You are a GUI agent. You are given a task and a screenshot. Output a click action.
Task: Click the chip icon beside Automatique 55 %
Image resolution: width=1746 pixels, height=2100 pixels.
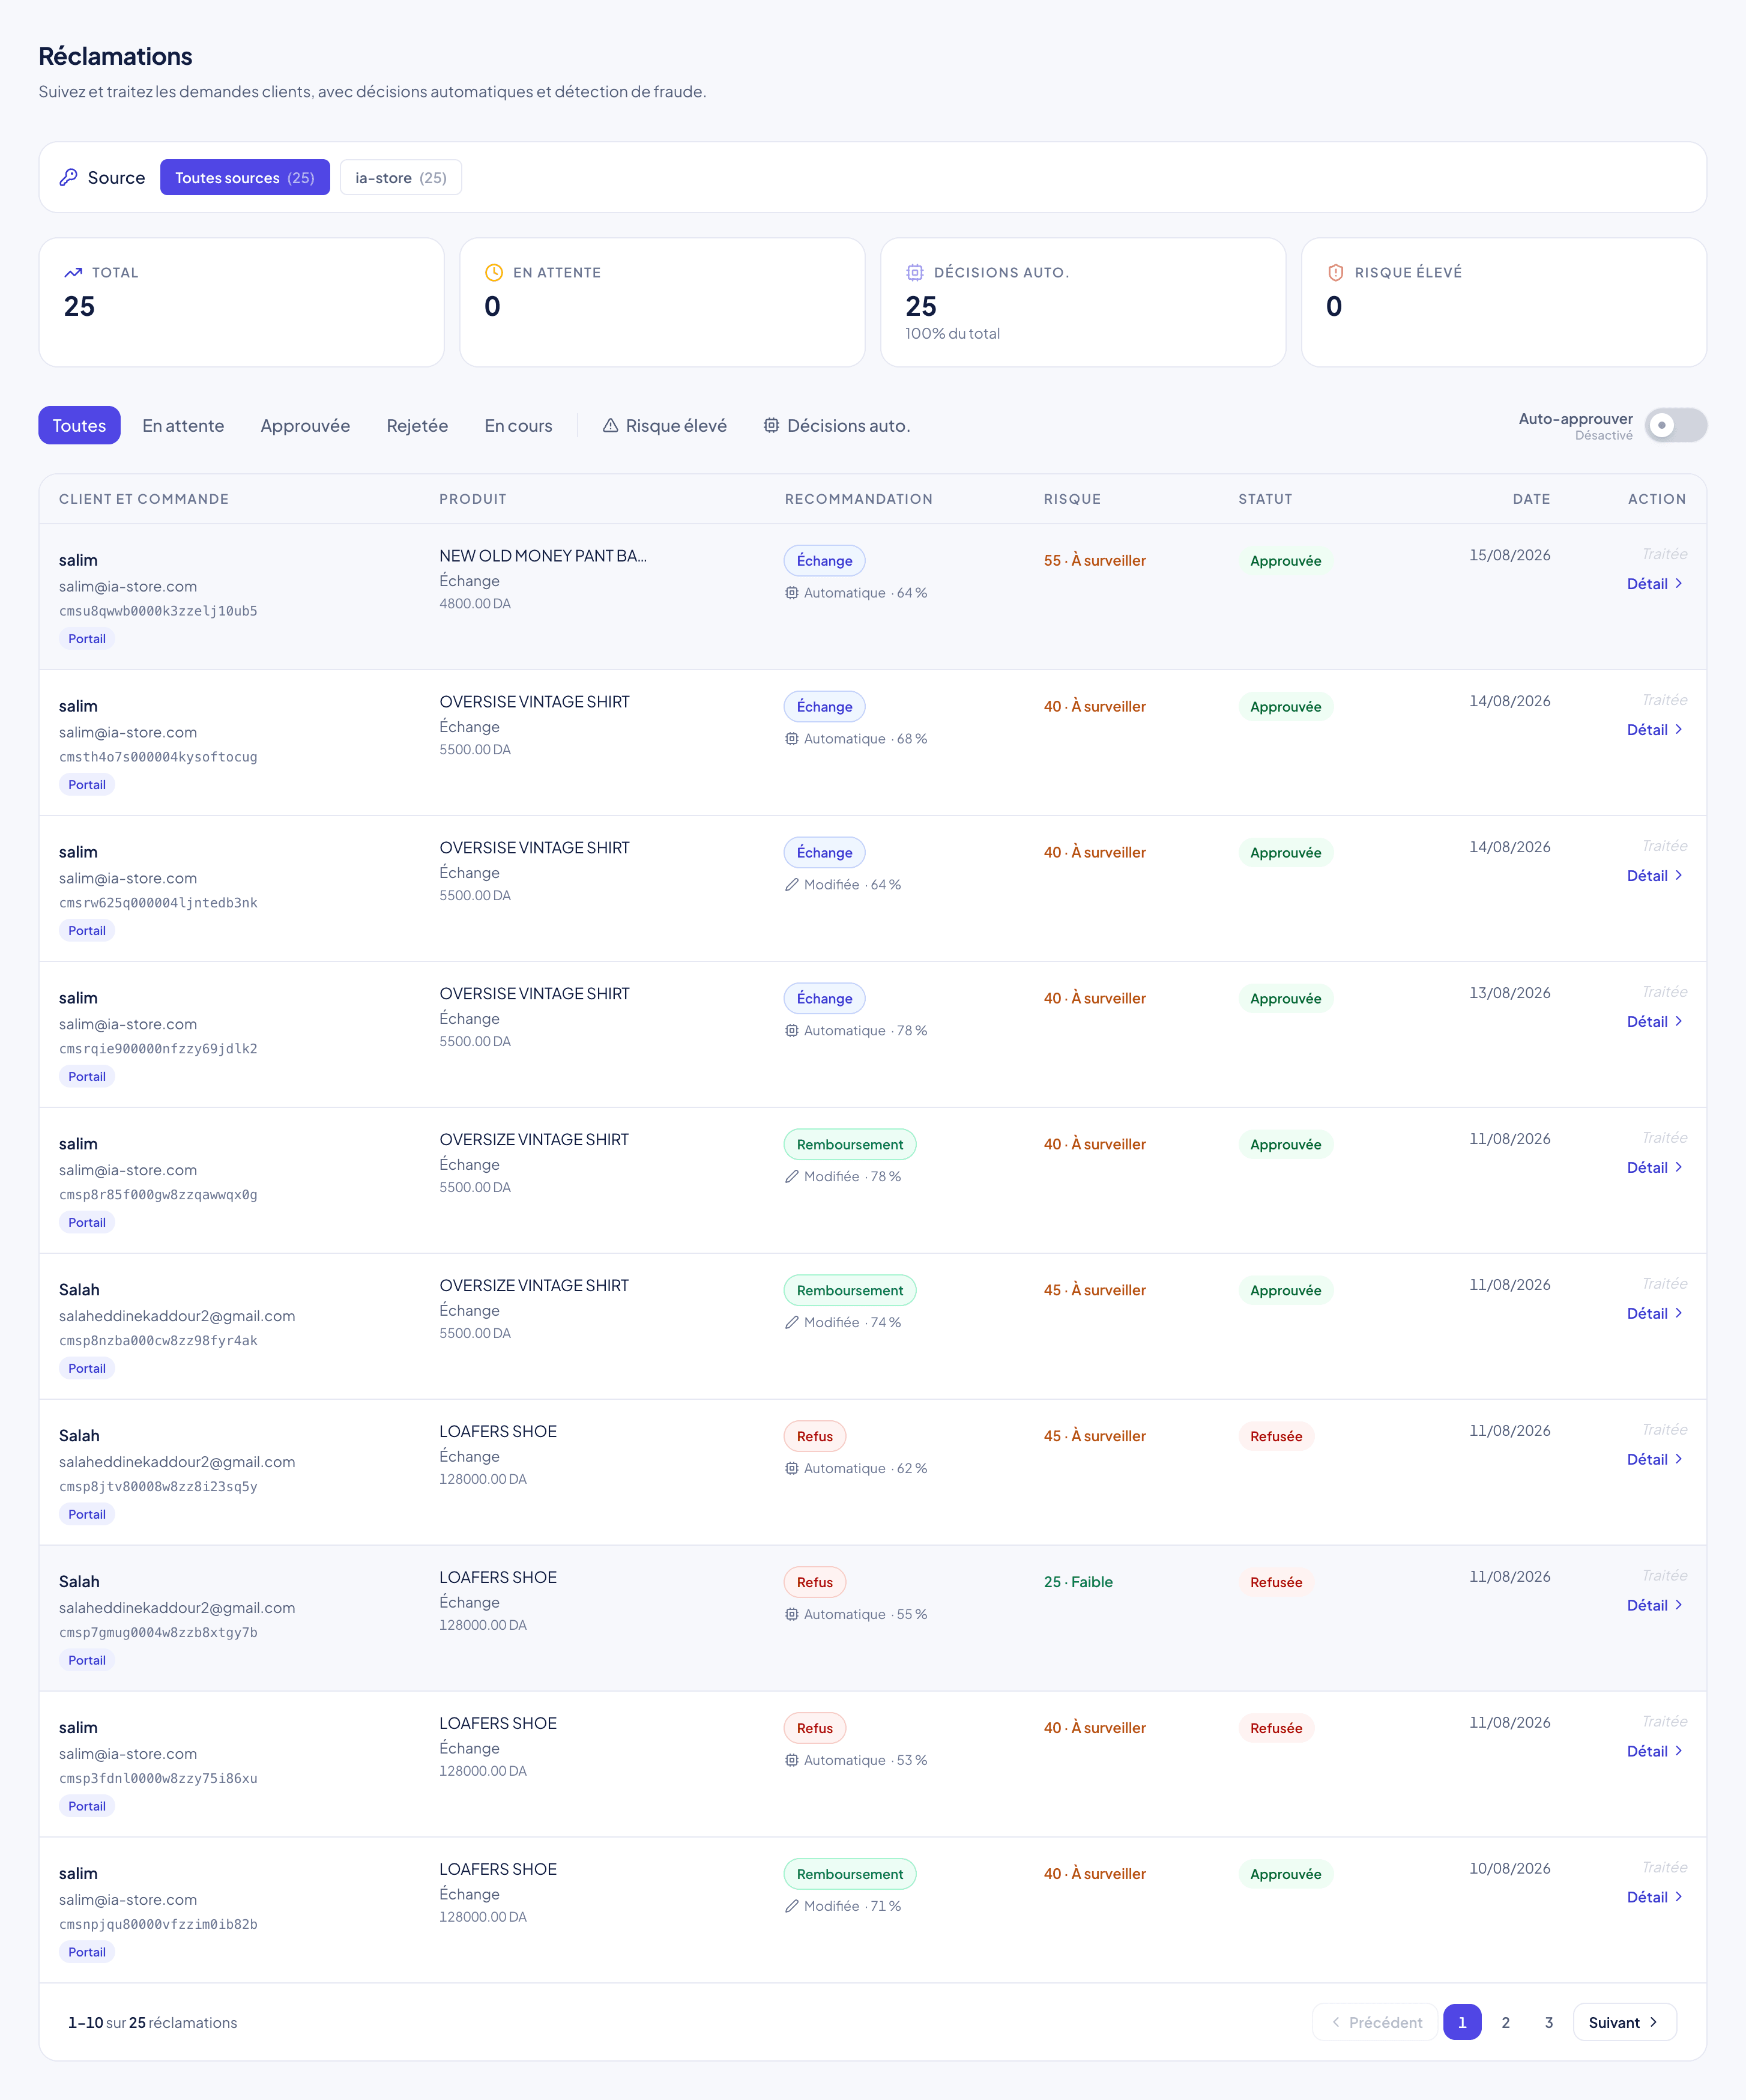(792, 1614)
